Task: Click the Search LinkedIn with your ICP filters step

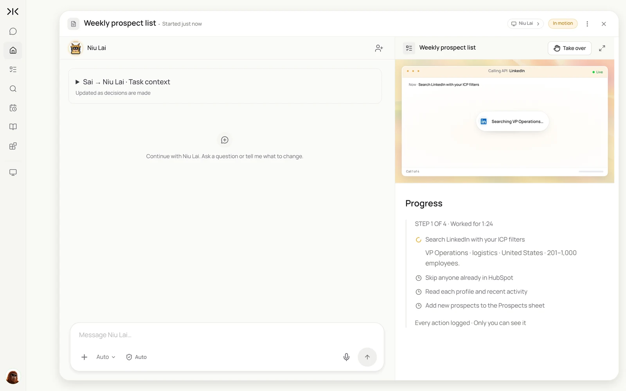Action: coord(475,240)
